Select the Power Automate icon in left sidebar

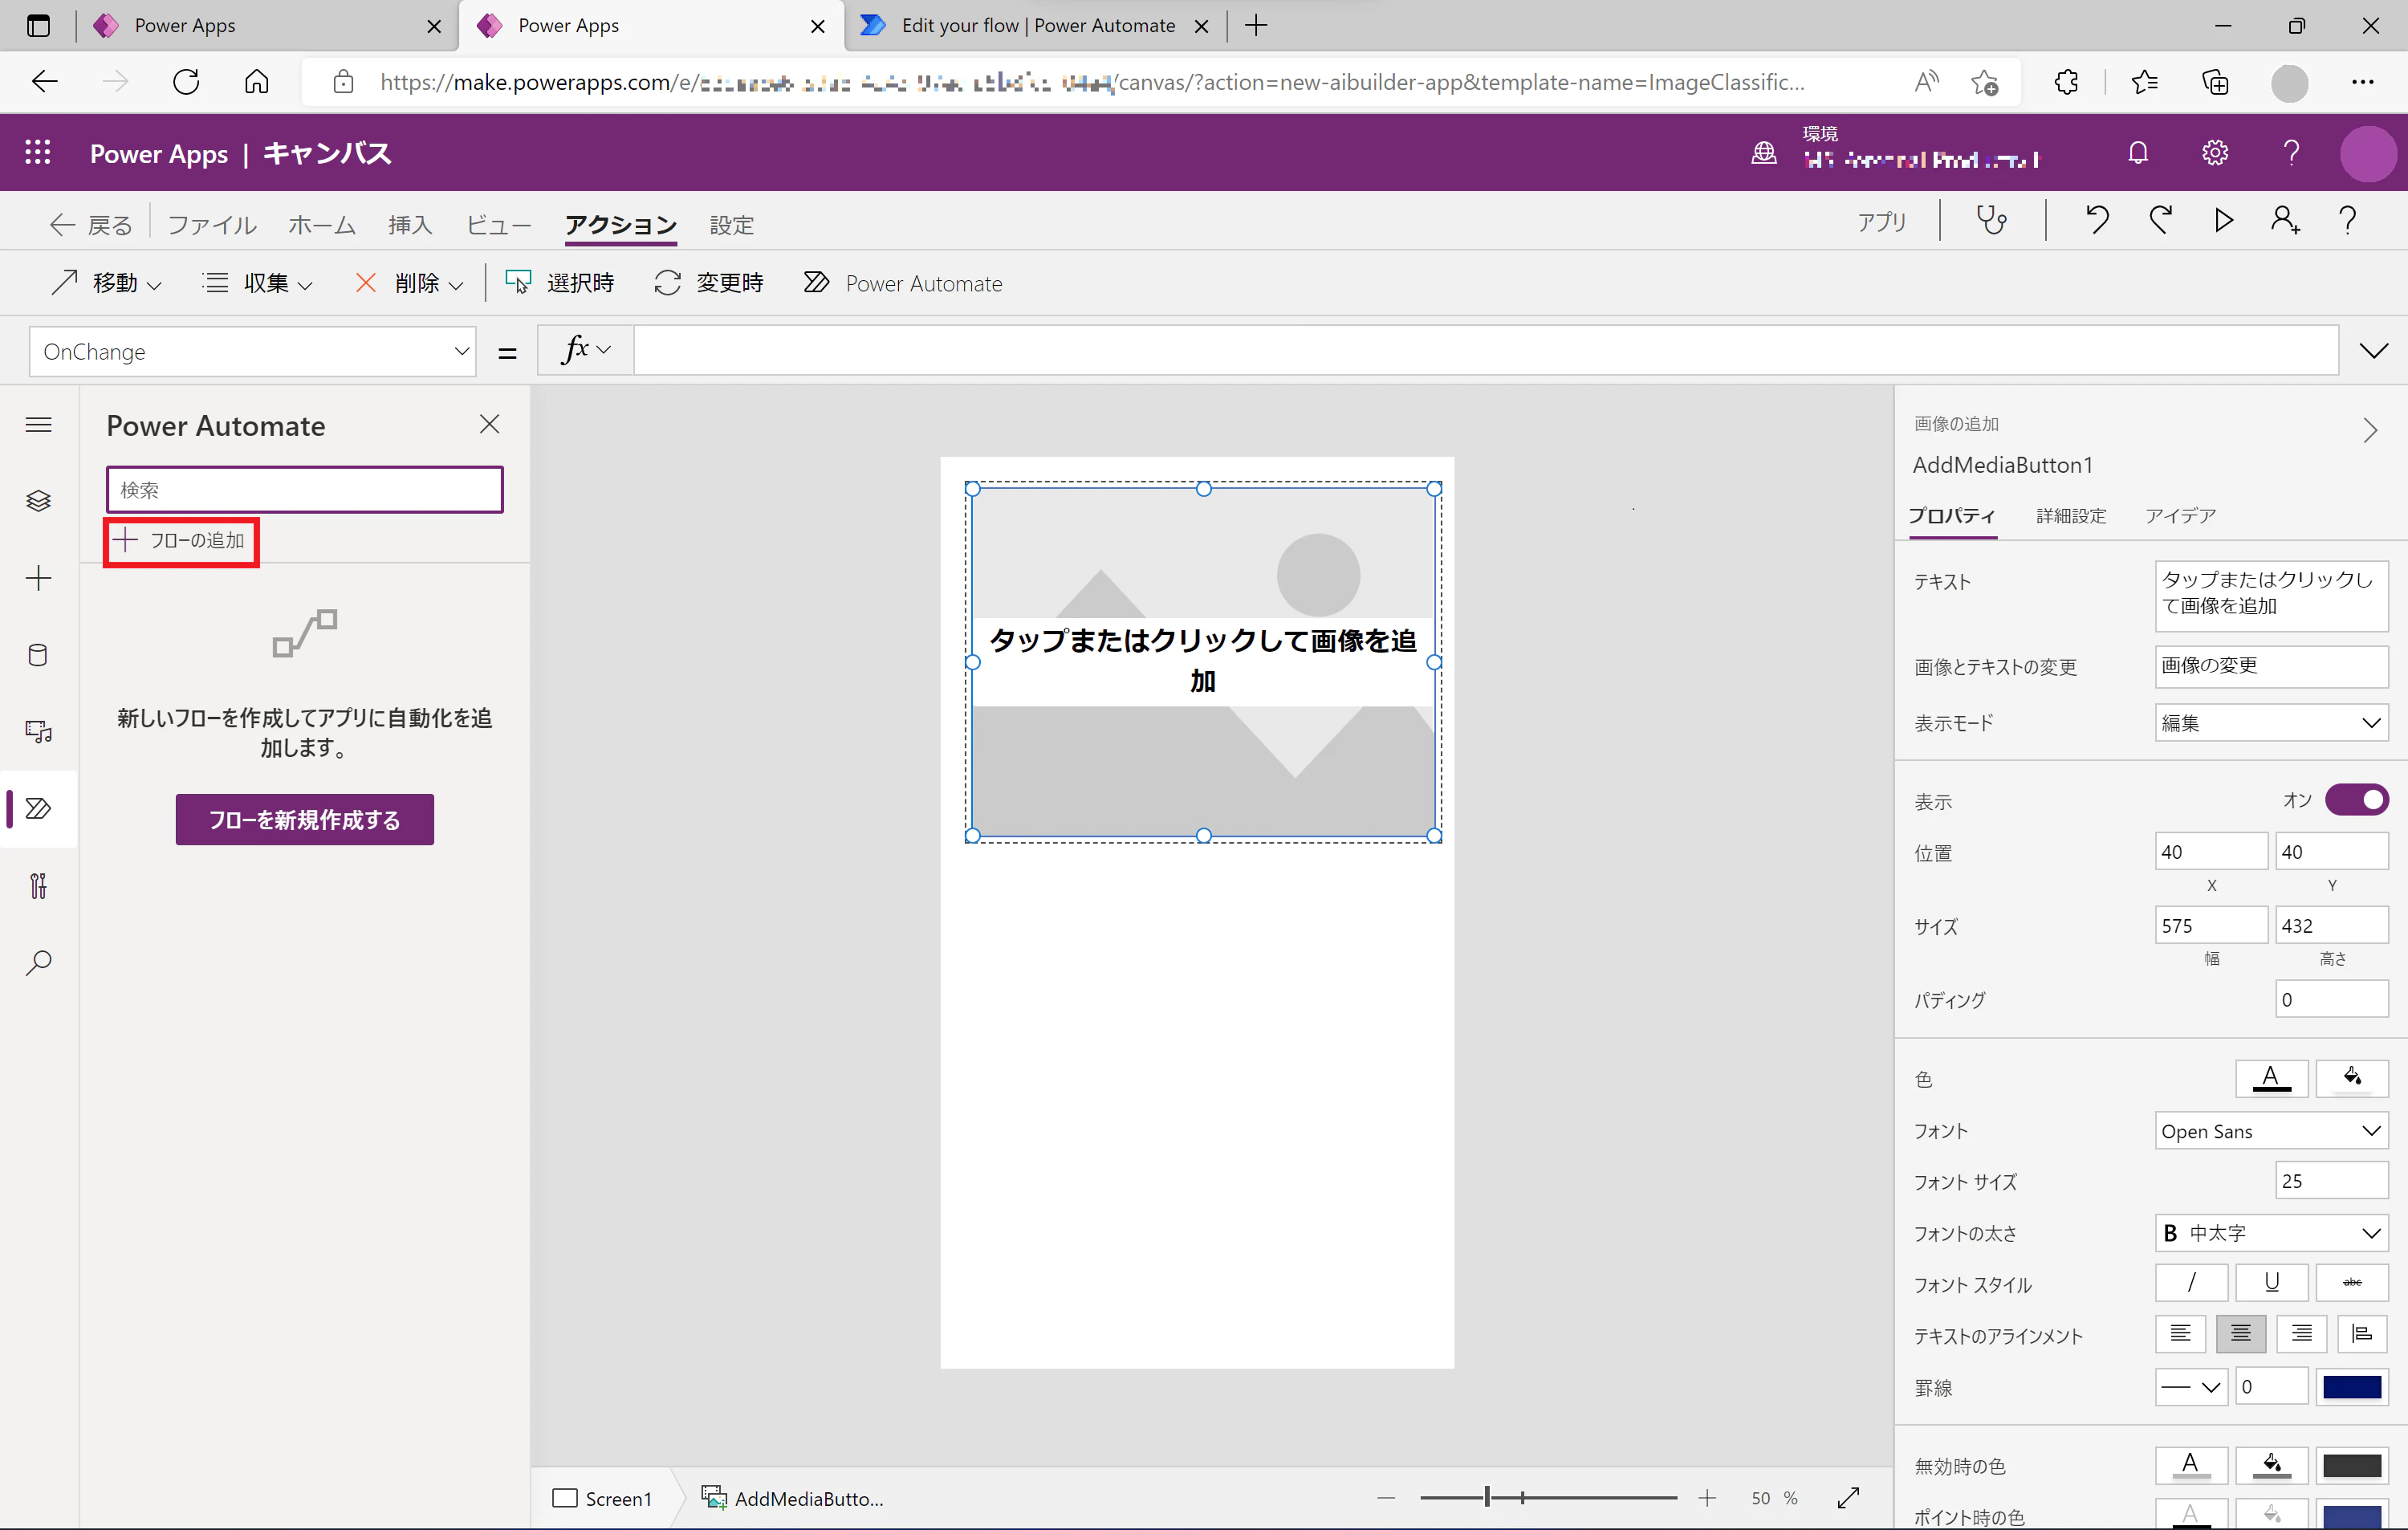pos(38,809)
